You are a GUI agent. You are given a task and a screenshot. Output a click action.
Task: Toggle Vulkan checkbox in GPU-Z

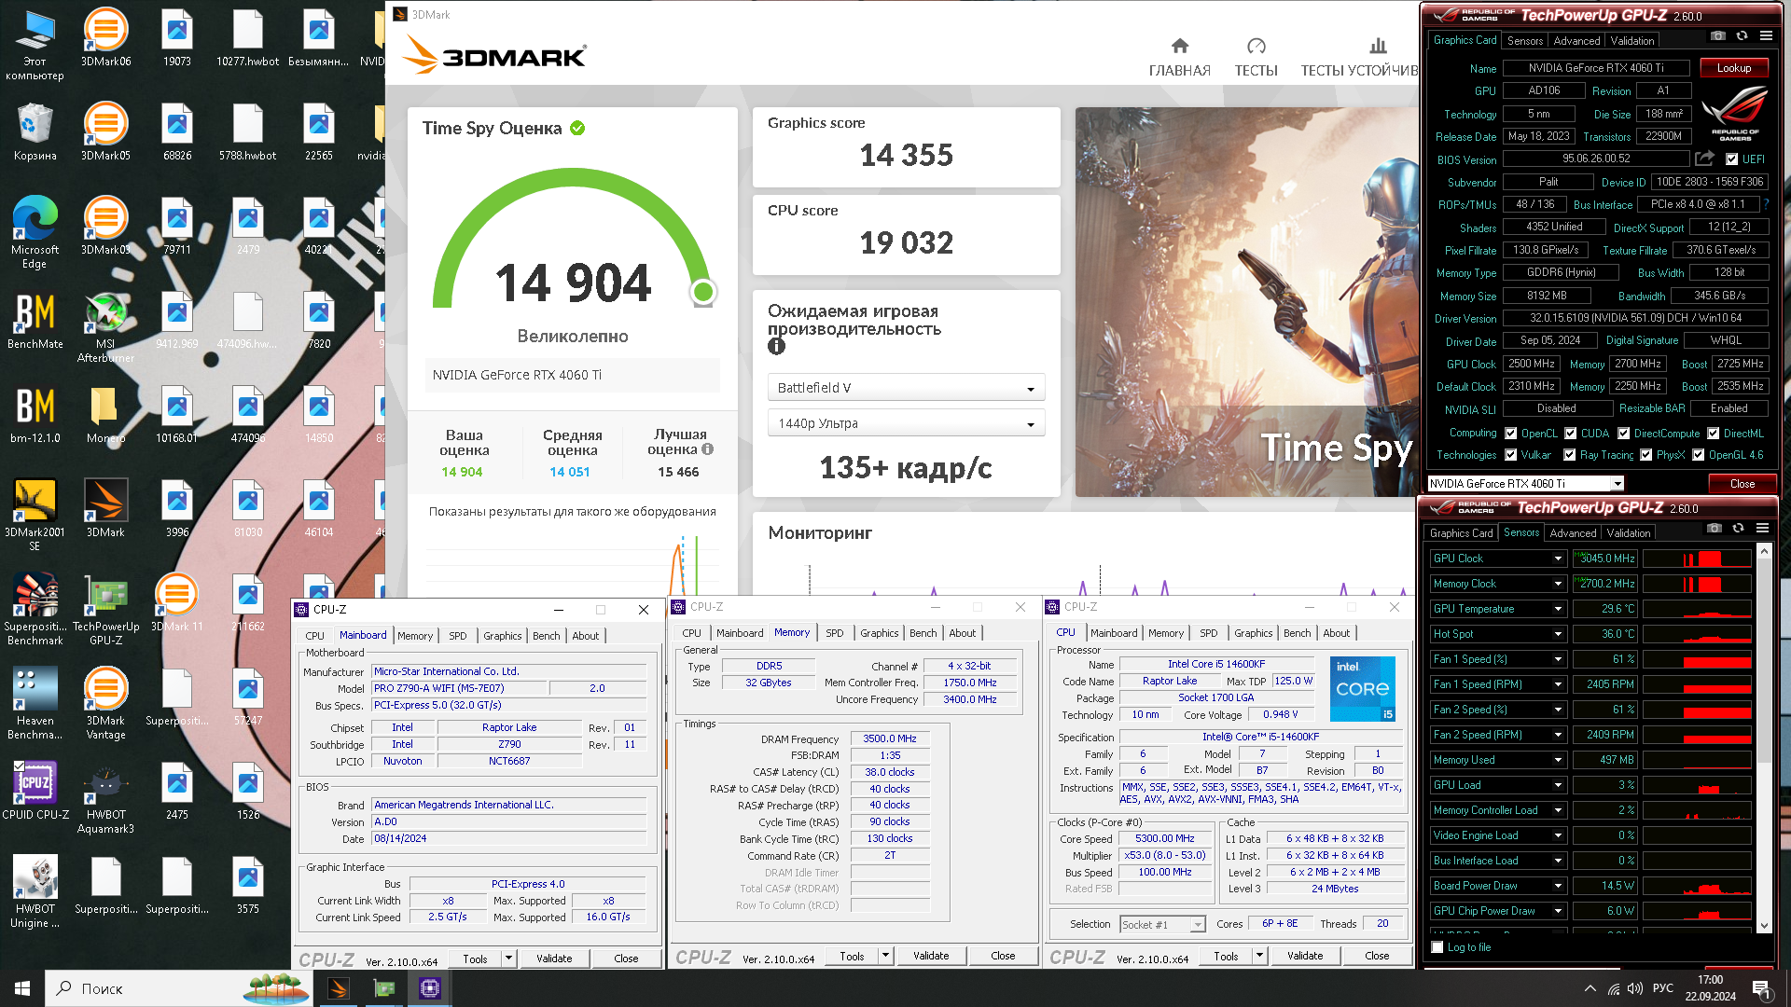coord(1511,455)
